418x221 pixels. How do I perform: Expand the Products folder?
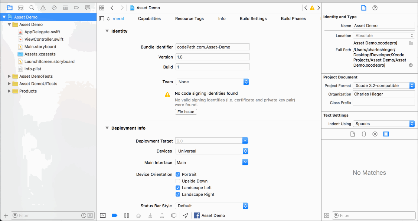(x=9, y=91)
